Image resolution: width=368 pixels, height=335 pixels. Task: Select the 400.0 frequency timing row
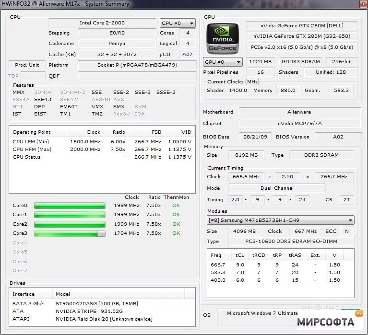281,280
